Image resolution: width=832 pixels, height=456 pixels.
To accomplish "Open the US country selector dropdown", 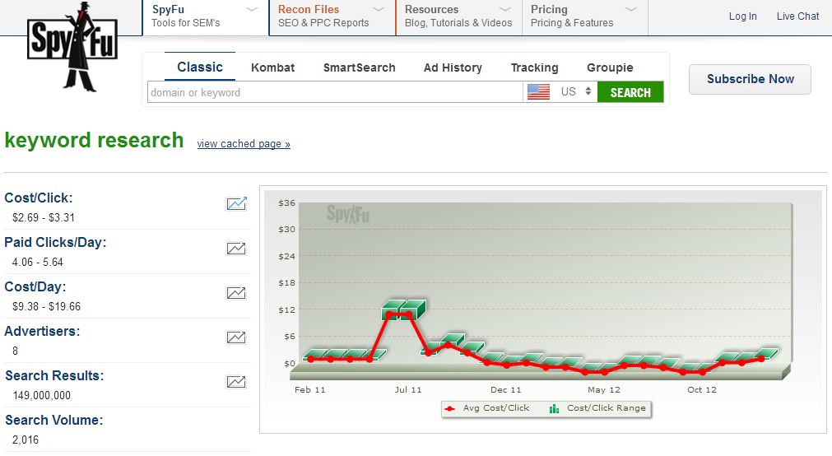I will pos(576,92).
